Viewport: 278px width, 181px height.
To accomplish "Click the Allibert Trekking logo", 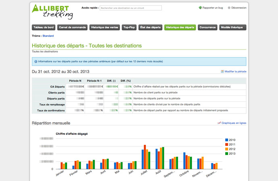I will pyautogui.click(x=52, y=11).
